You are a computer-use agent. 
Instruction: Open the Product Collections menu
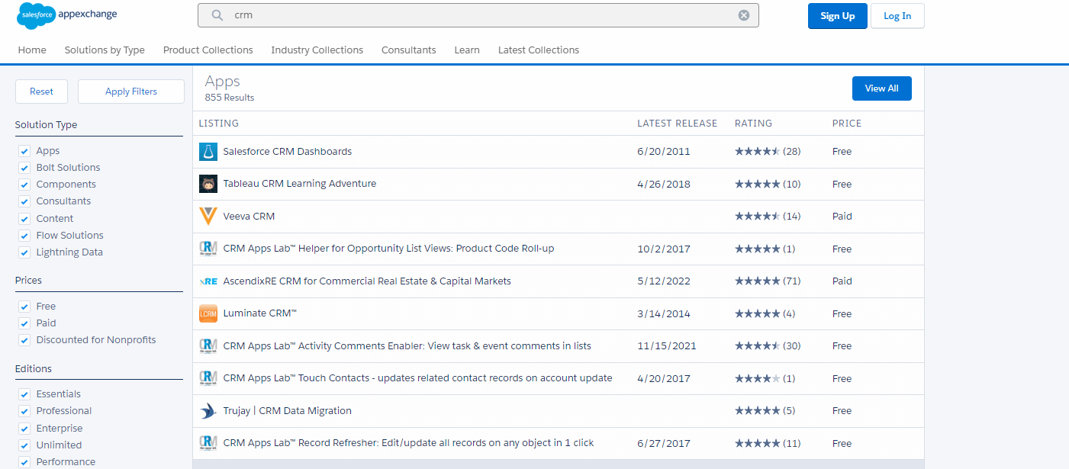208,50
